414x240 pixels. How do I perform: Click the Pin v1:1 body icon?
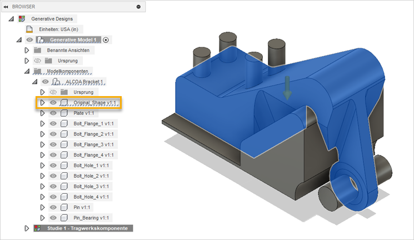coord(64,208)
